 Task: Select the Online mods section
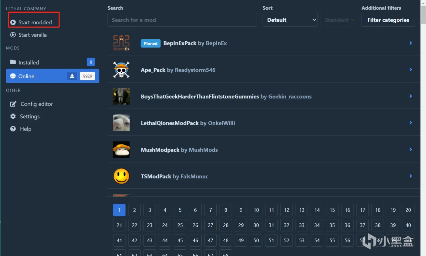[x=53, y=76]
